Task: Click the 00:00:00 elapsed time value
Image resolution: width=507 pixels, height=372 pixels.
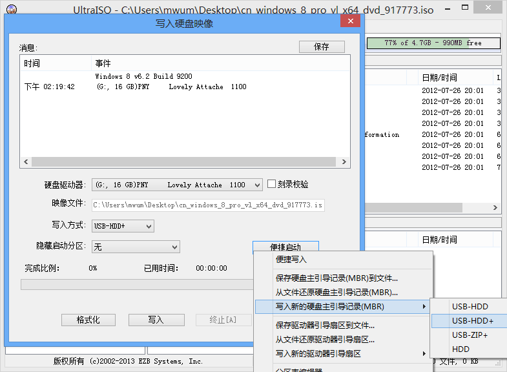Action: click(x=211, y=268)
